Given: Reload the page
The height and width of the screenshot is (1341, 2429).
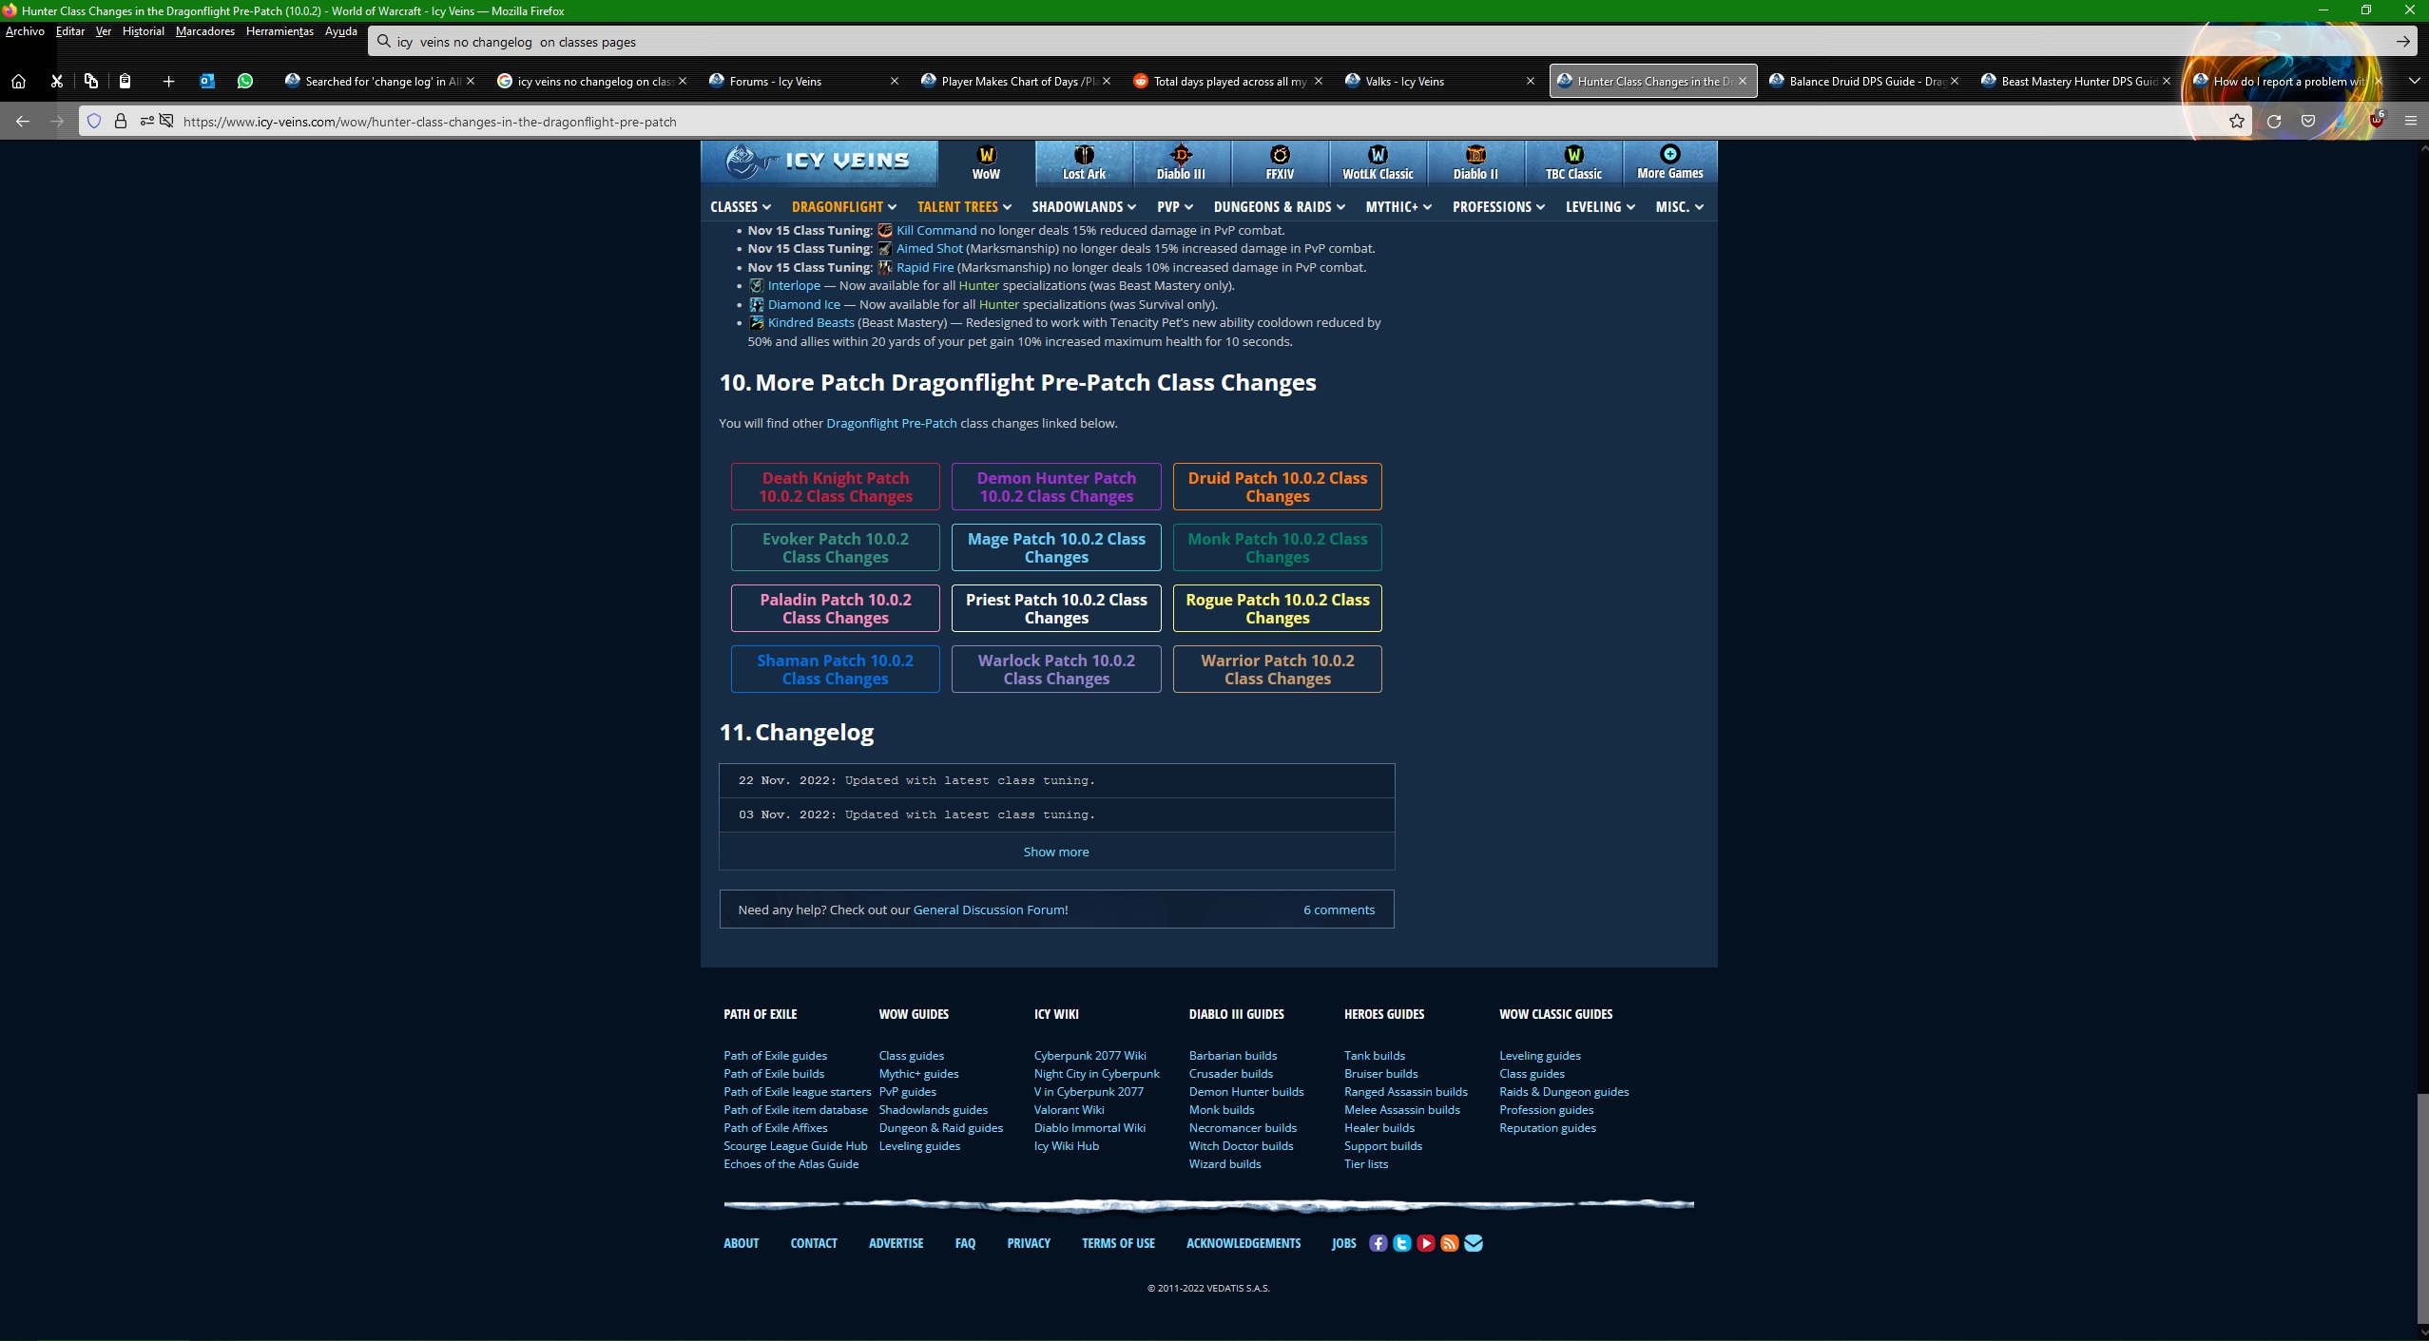Looking at the screenshot, I should tap(2274, 121).
